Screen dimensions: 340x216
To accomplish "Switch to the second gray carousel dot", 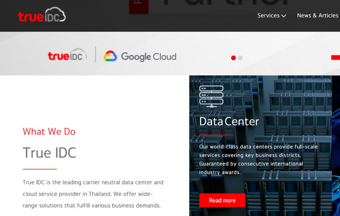I will pyautogui.click(x=240, y=58).
